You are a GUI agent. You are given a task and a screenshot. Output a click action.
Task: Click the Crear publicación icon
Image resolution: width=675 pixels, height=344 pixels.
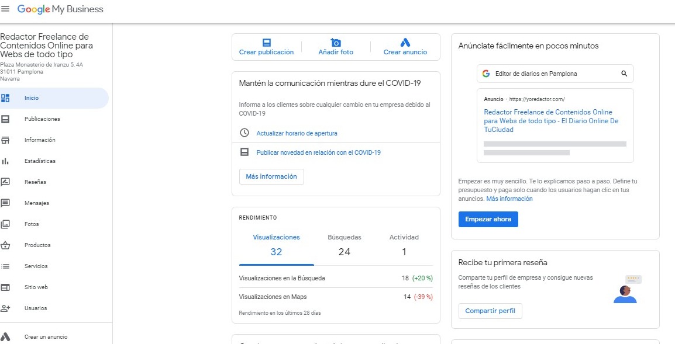click(x=267, y=42)
